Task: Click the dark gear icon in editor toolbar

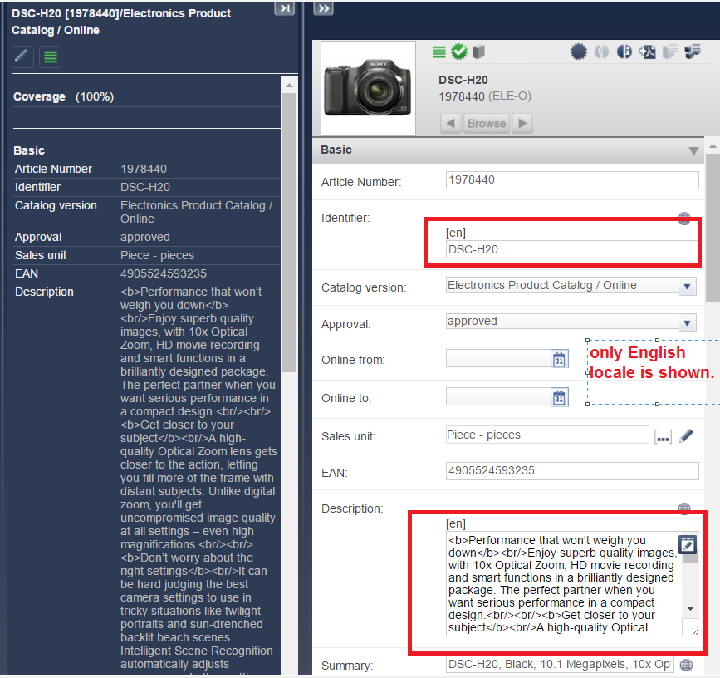Action: click(x=579, y=52)
